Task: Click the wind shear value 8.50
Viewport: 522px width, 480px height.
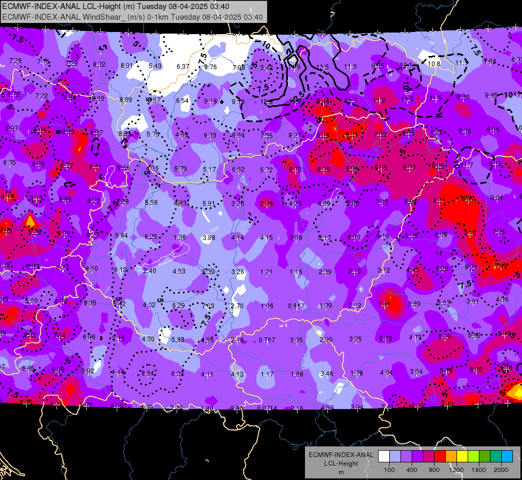Action: (92, 269)
